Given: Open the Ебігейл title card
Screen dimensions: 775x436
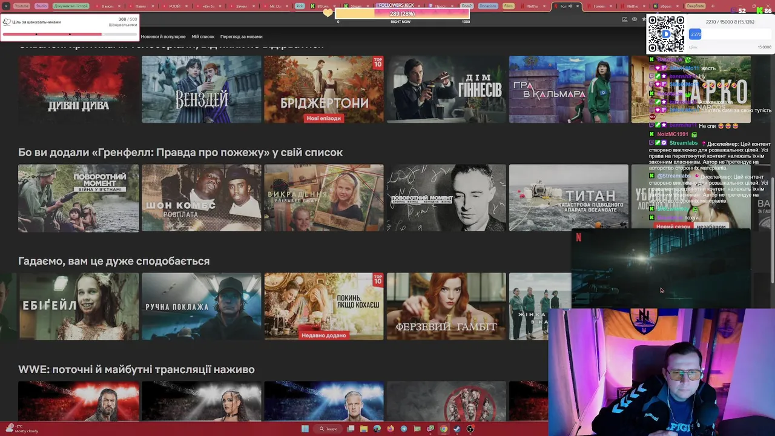Looking at the screenshot, I should click(x=78, y=306).
